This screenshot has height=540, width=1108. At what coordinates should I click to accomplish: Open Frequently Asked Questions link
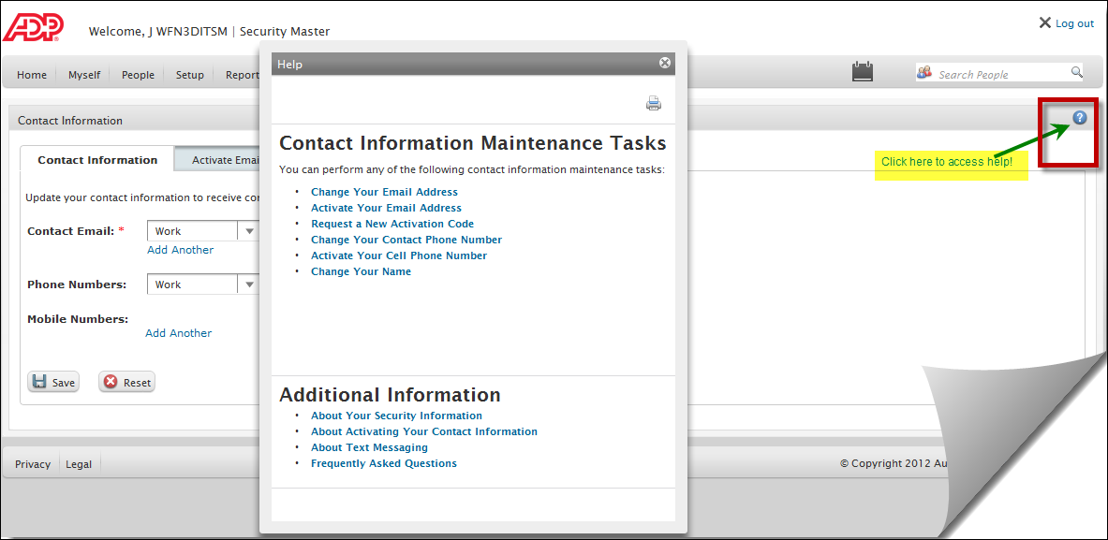tap(383, 462)
